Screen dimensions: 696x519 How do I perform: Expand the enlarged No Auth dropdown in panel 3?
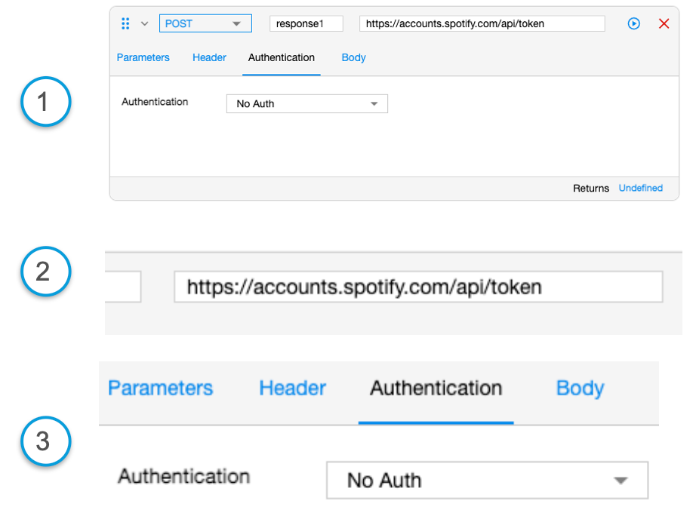(x=488, y=481)
